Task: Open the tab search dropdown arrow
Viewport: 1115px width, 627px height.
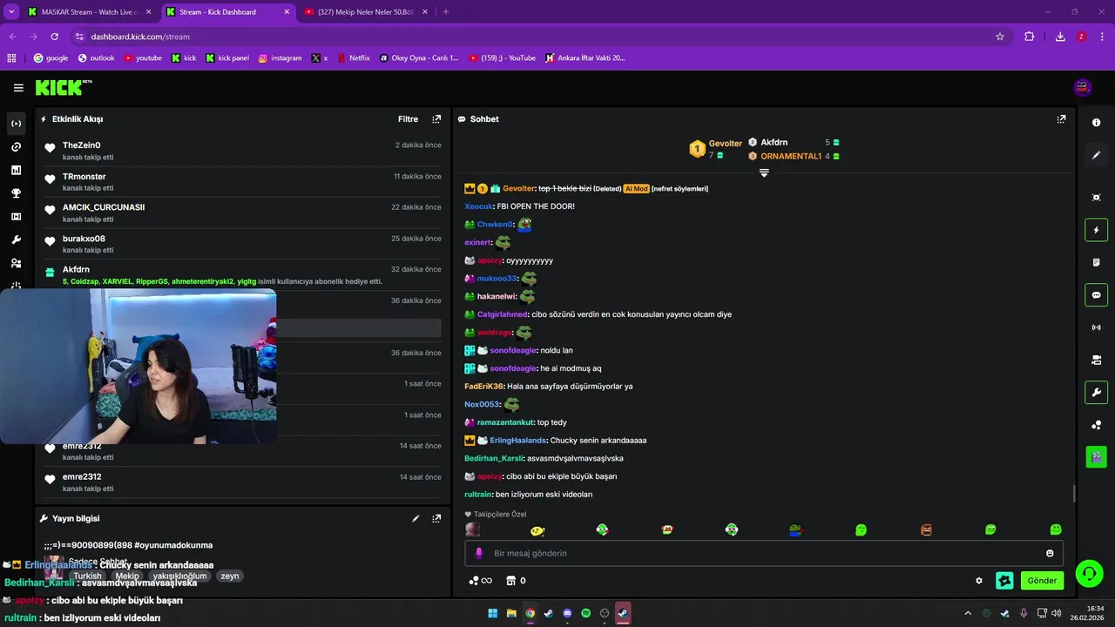Action: pos(11,12)
